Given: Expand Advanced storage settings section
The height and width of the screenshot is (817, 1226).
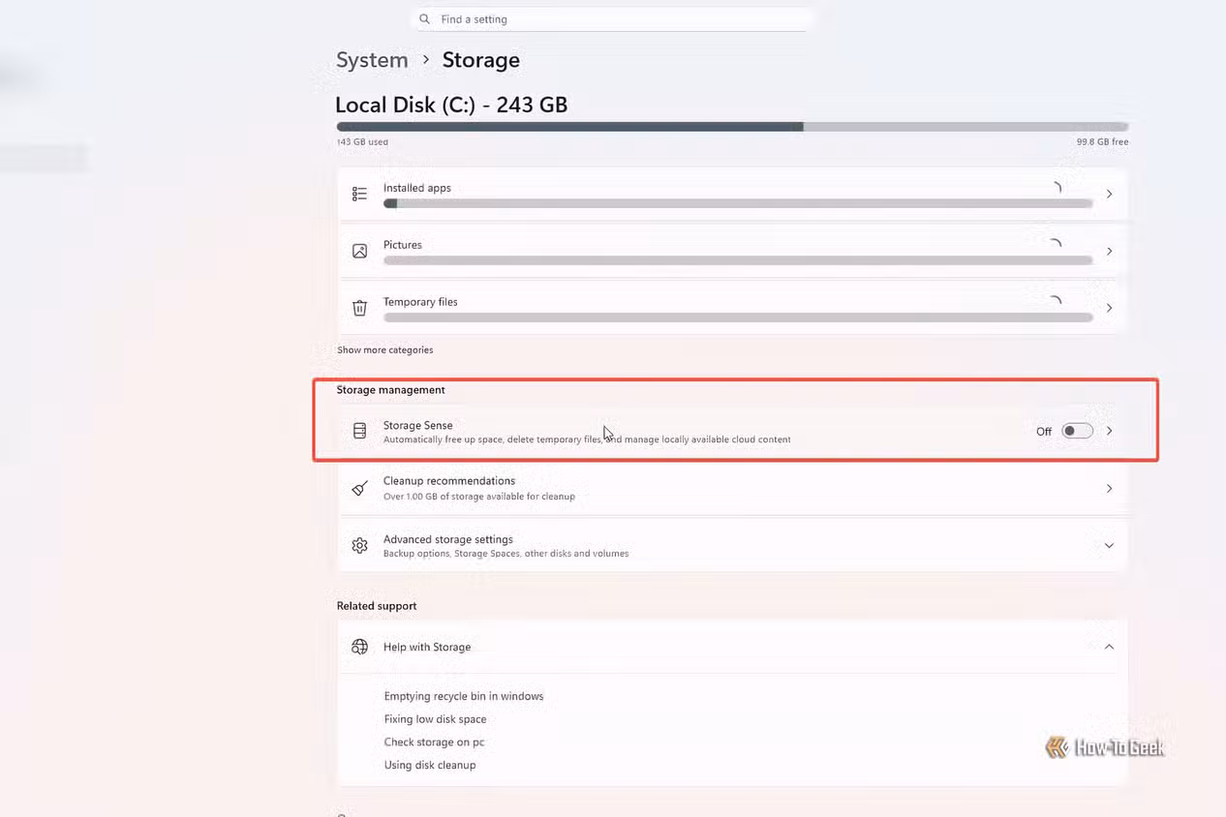Looking at the screenshot, I should click(x=1109, y=545).
